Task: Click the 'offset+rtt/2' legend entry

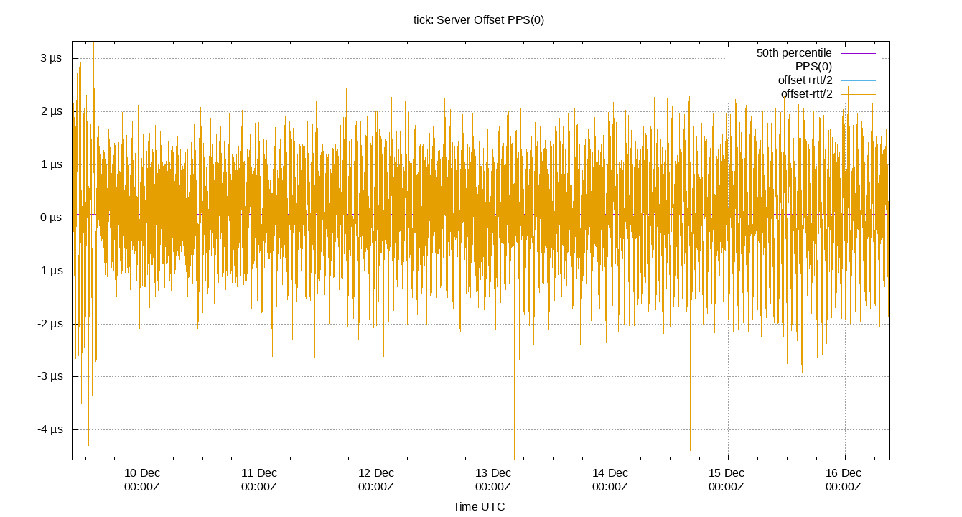Action: (x=807, y=81)
